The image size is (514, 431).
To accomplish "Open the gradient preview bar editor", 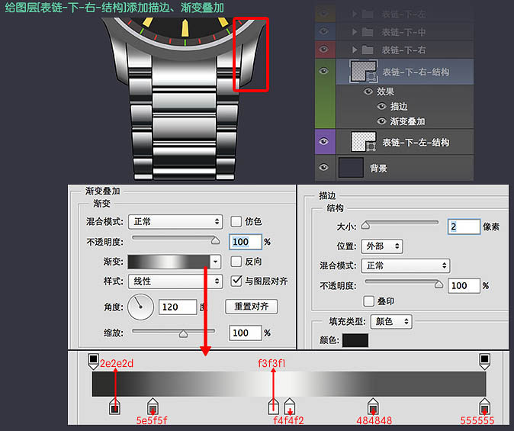I will (169, 262).
